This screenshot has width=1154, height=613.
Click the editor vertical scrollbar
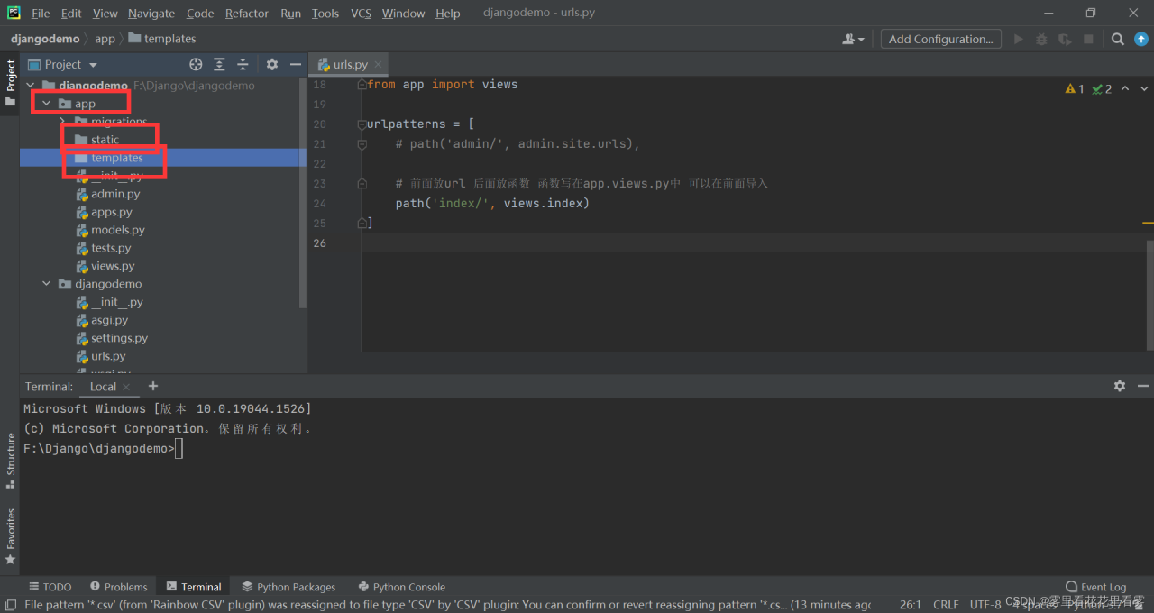[x=1149, y=295]
